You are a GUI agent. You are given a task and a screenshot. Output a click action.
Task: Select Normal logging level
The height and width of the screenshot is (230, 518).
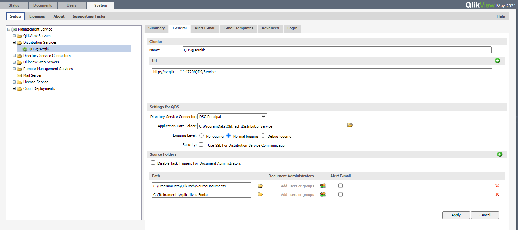[229, 136]
